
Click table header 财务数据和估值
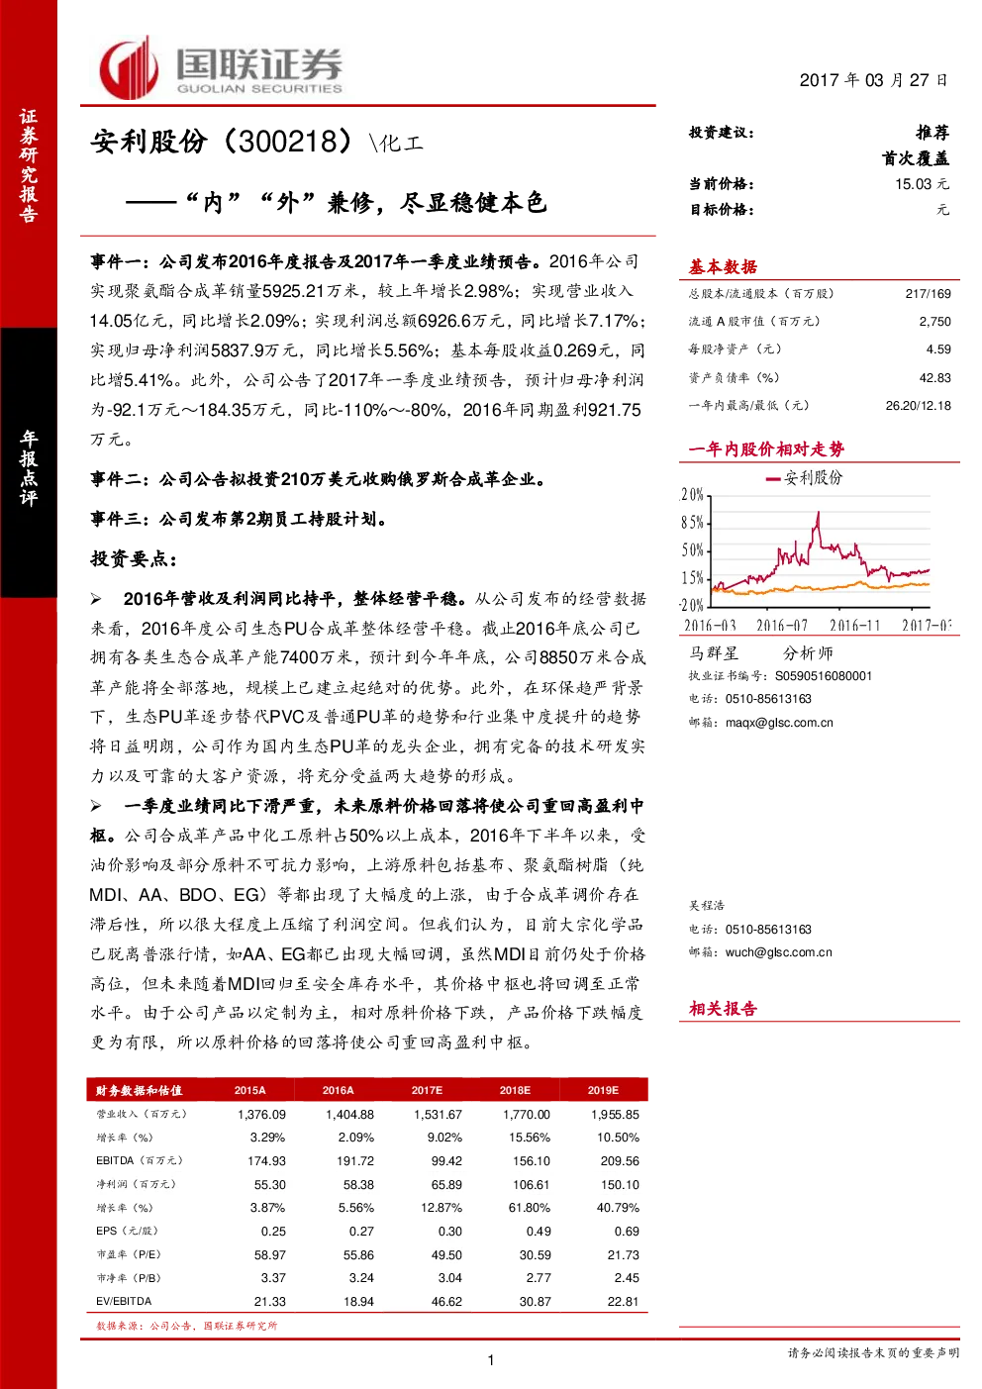pos(139,1090)
